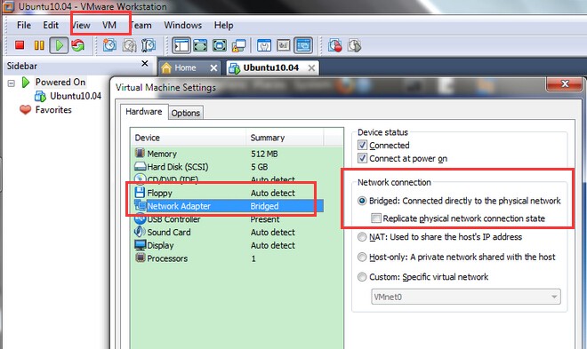Switch to the Hardware settings tab

point(144,111)
